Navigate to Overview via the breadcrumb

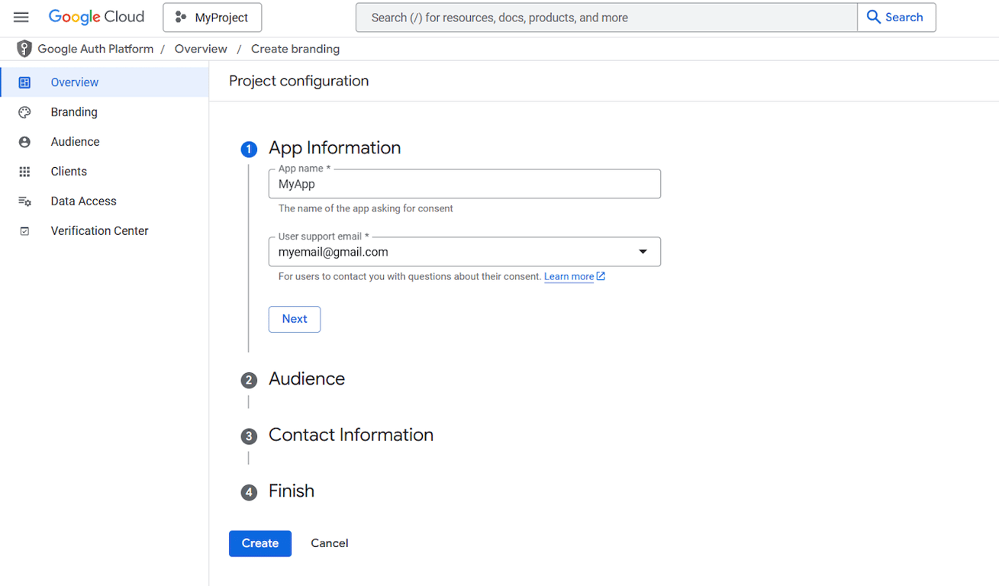pos(201,48)
